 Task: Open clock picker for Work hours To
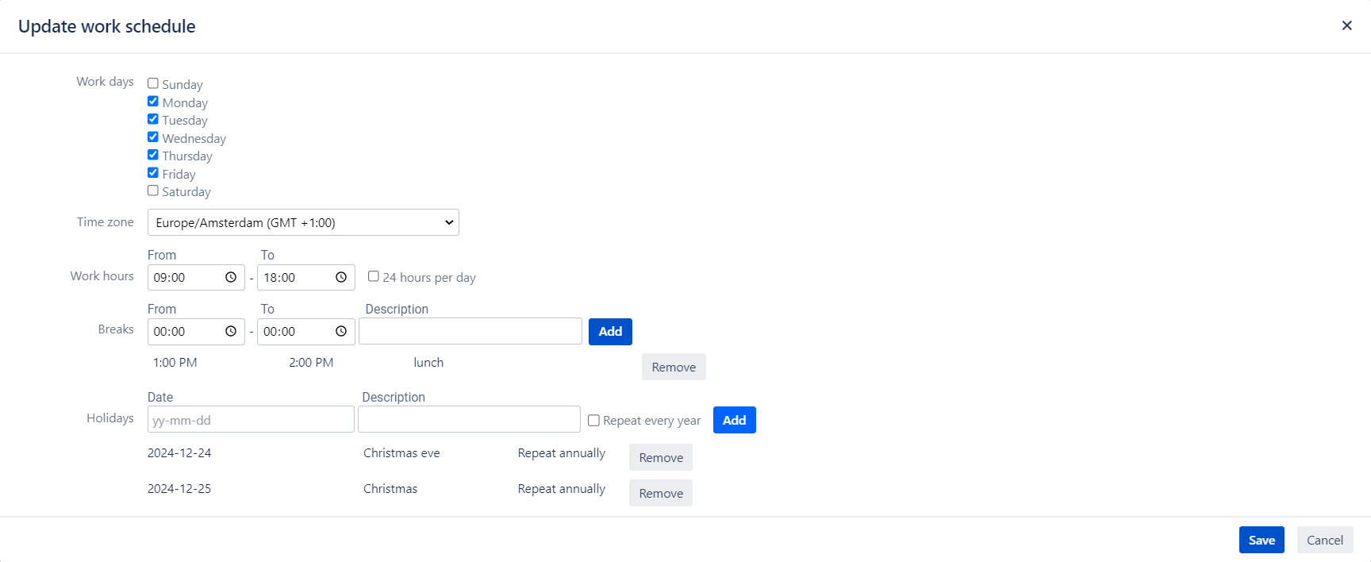coord(341,277)
